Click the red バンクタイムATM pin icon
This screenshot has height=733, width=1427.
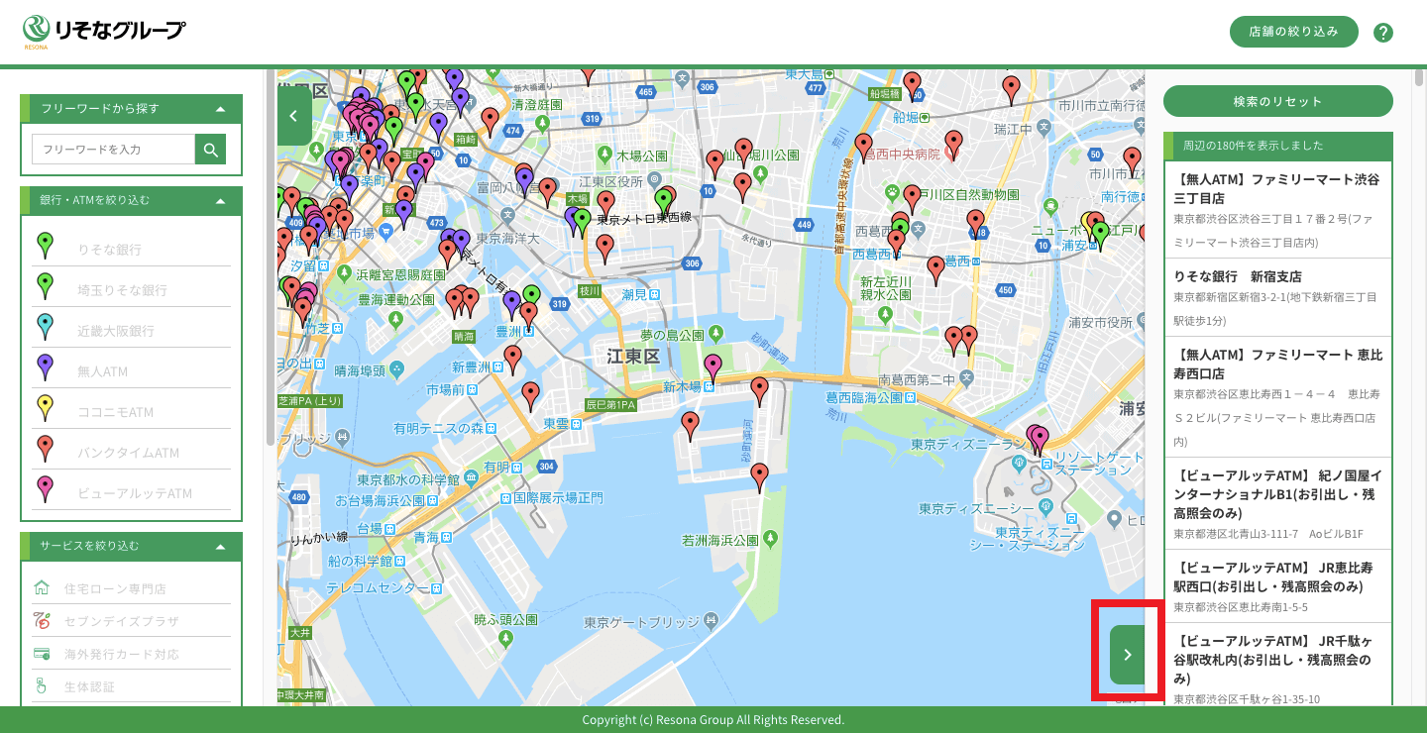(x=45, y=449)
